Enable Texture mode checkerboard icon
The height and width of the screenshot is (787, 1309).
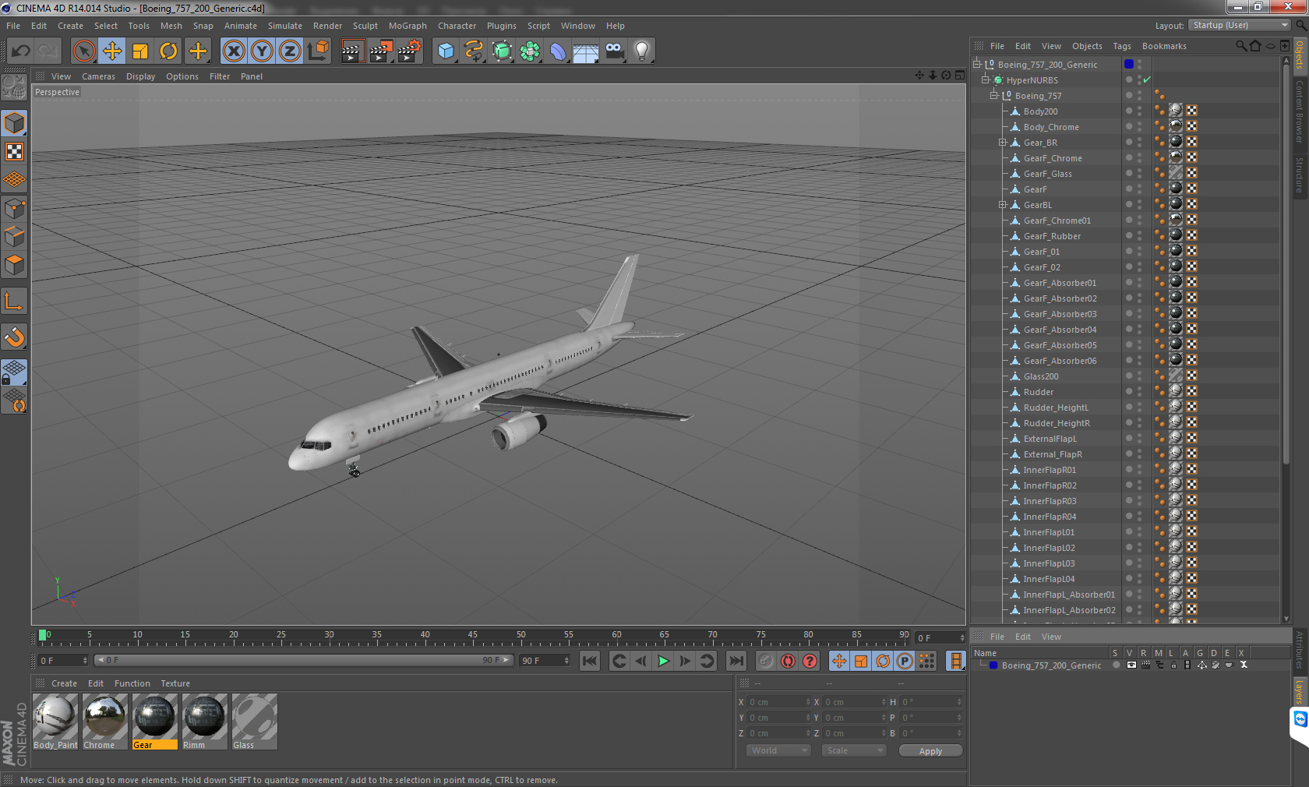(14, 151)
